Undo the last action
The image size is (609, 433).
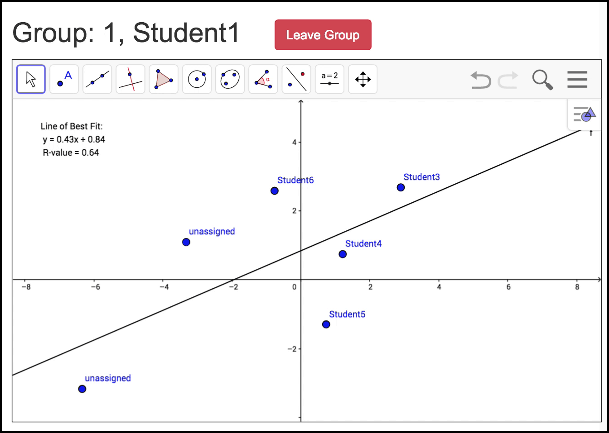click(x=480, y=80)
